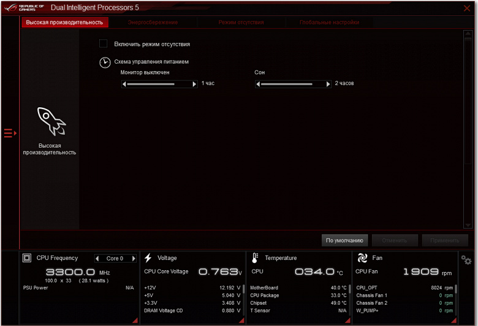Click the rocket High Performance icon
Screen dimensions: 478x326
pyautogui.click(x=51, y=121)
